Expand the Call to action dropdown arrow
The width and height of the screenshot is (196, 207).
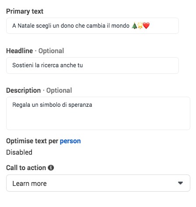tap(181, 183)
